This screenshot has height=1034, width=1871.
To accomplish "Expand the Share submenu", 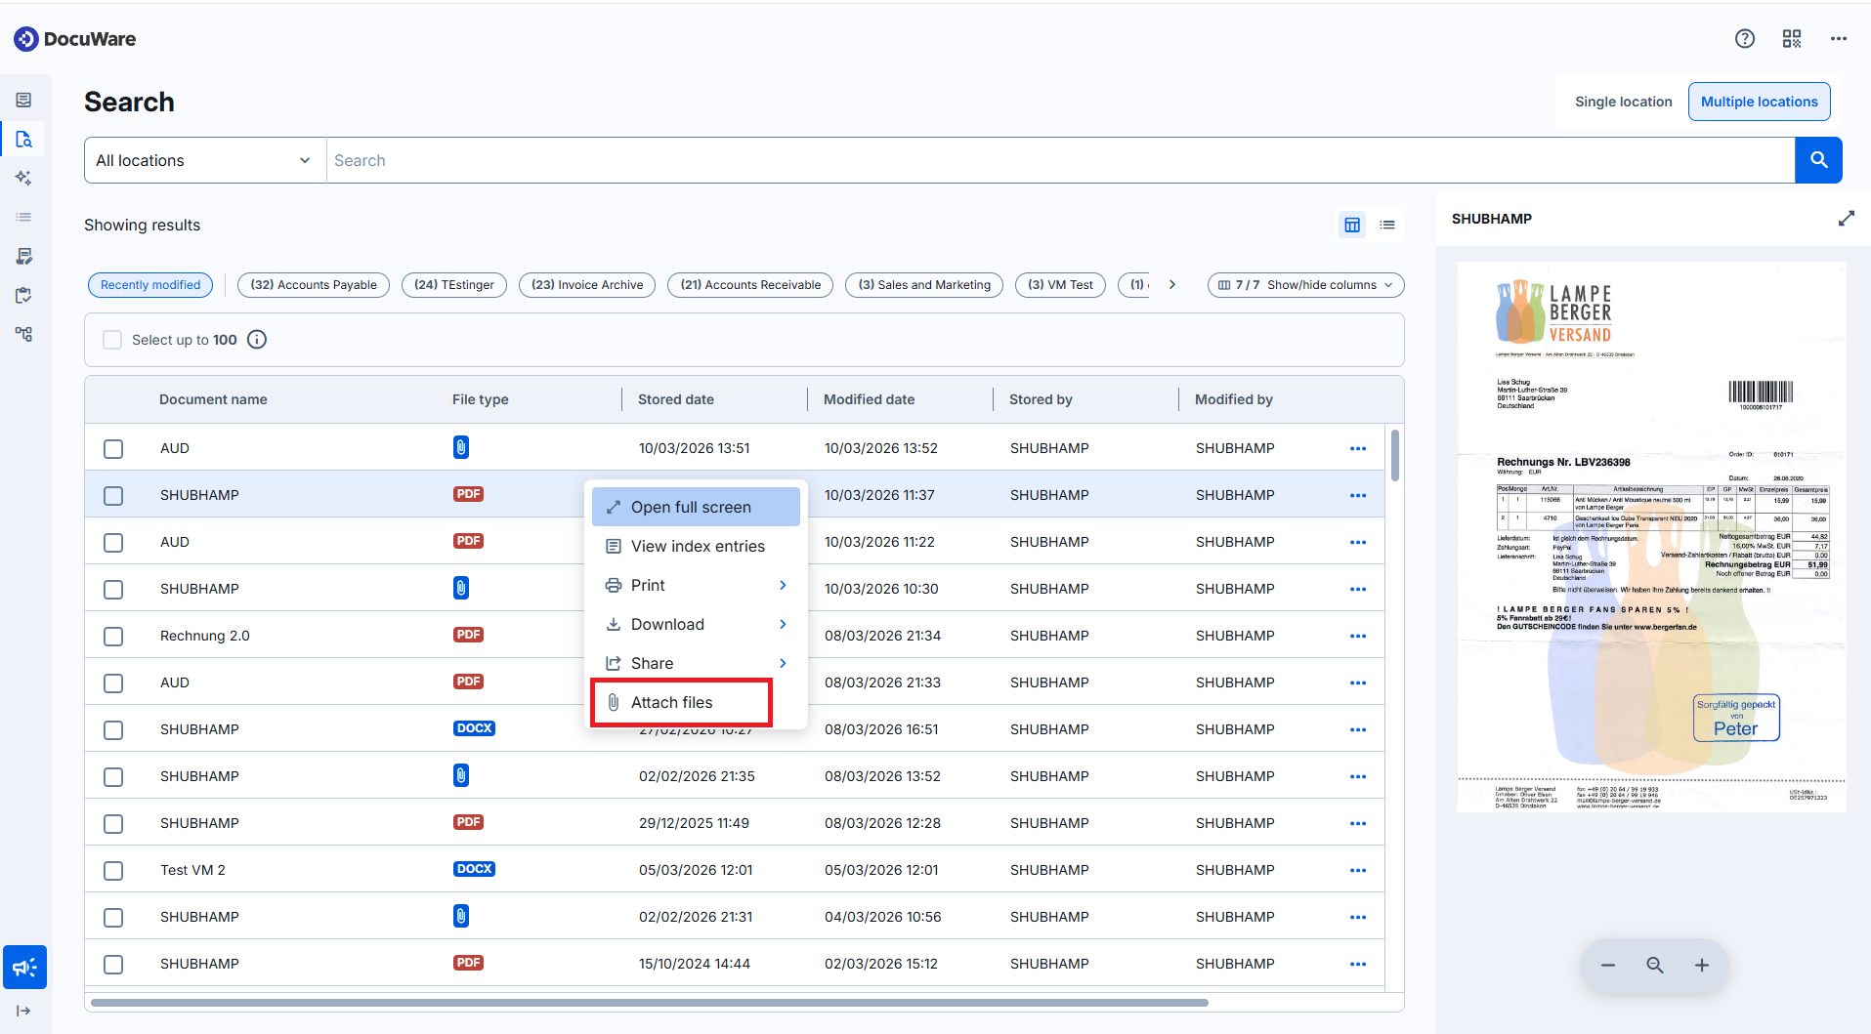I will 696,663.
